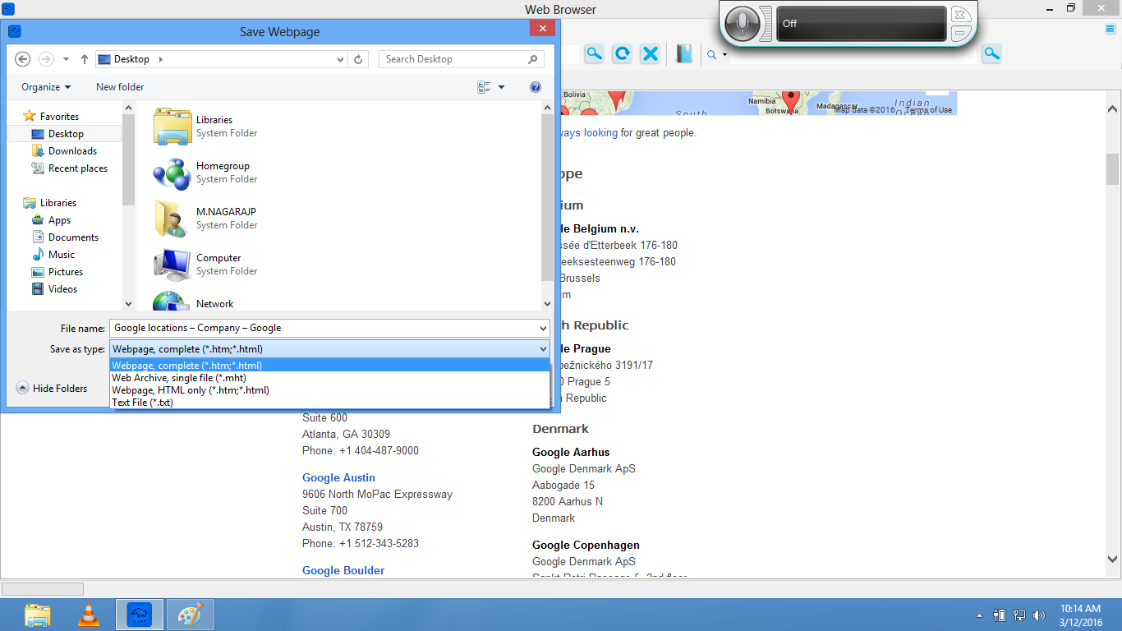Select Downloads in the Favorites tree
Screen dimensions: 1122x631
(72, 151)
